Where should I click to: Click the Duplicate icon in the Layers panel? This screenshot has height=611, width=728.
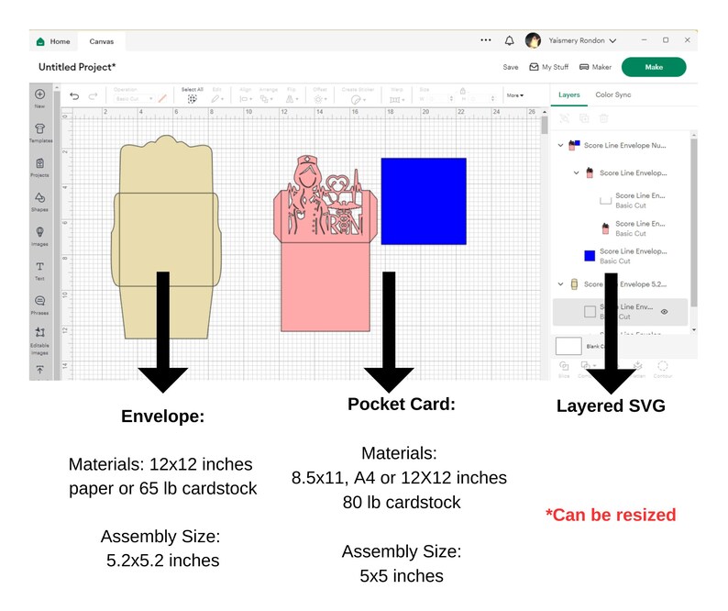tap(584, 118)
